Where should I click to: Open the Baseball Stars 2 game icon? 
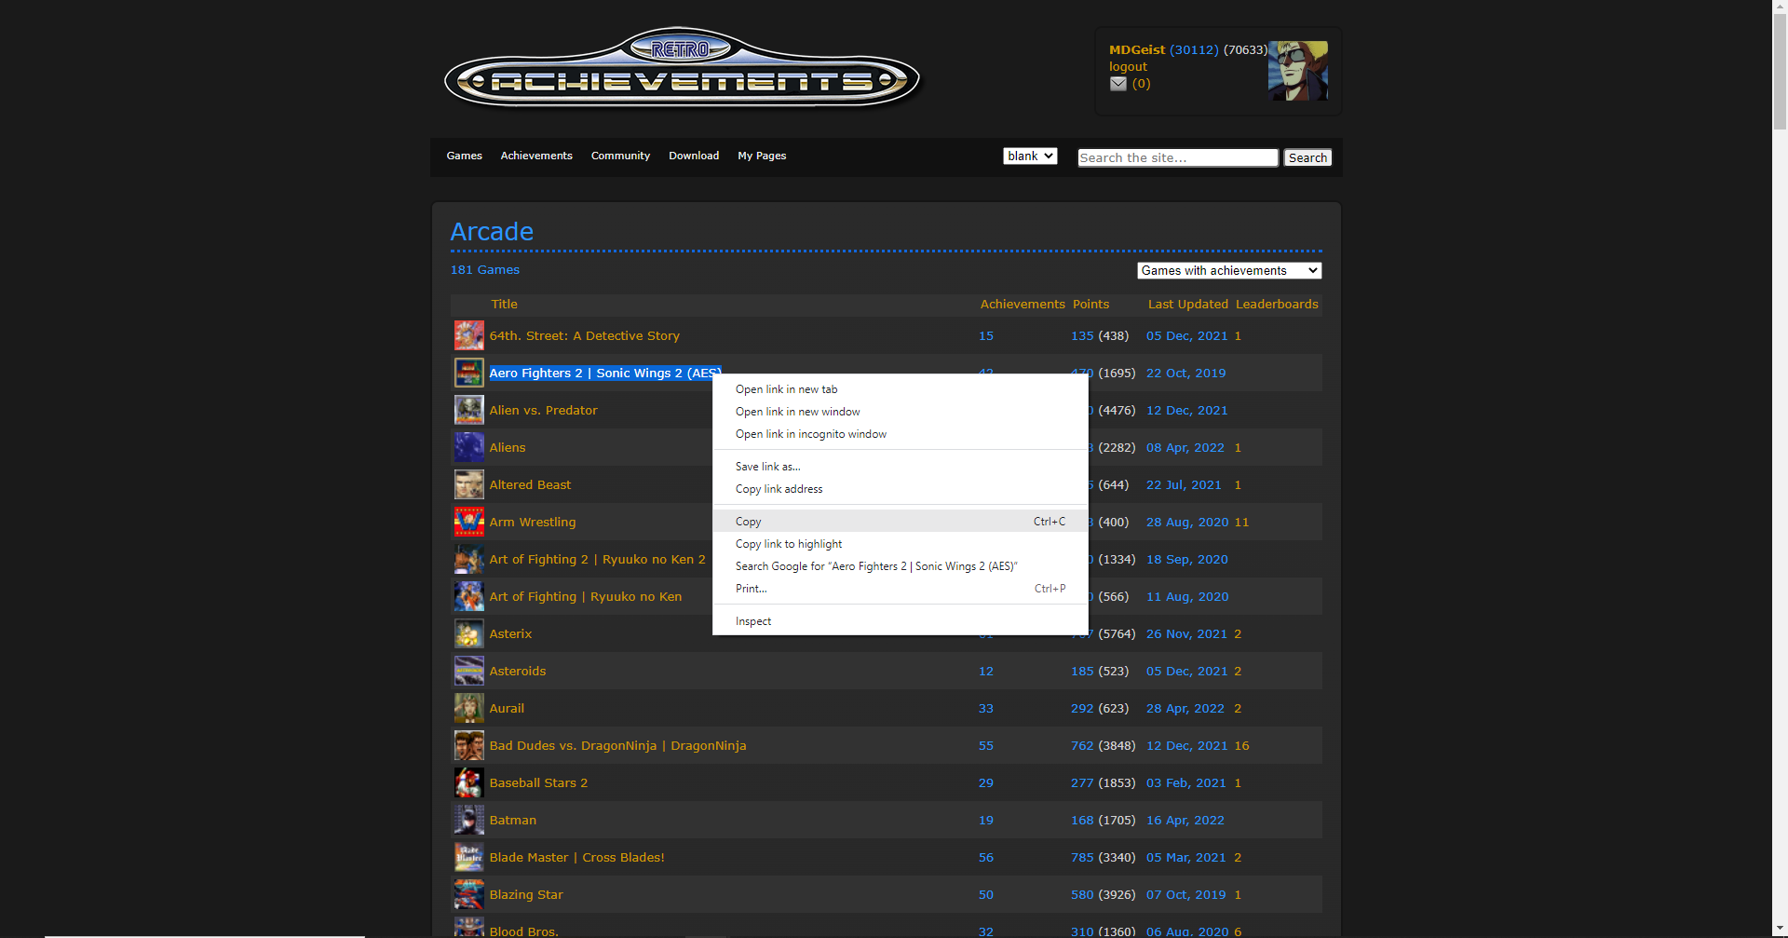pos(468,782)
